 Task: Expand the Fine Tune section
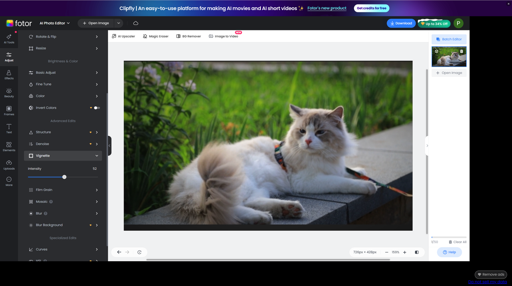[x=63, y=84]
